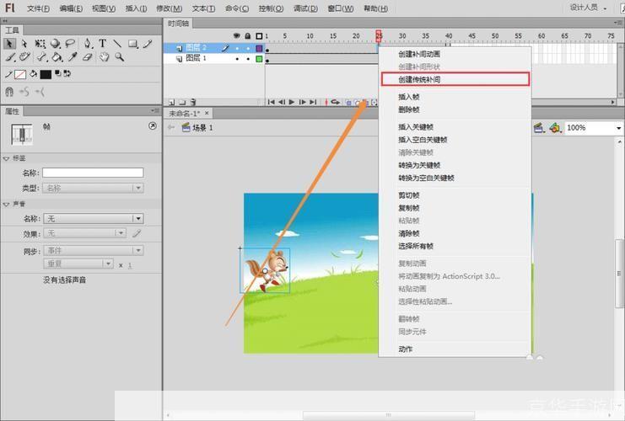Screen dimensions: 625x421
Task: Select the Eraser tool
Action: [x=87, y=57]
